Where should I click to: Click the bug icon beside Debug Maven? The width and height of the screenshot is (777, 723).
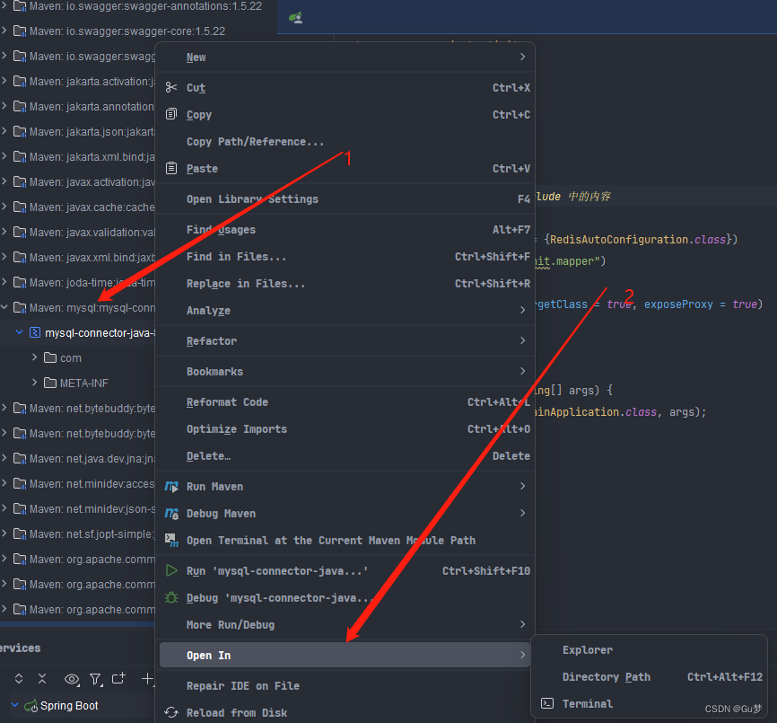(x=171, y=513)
